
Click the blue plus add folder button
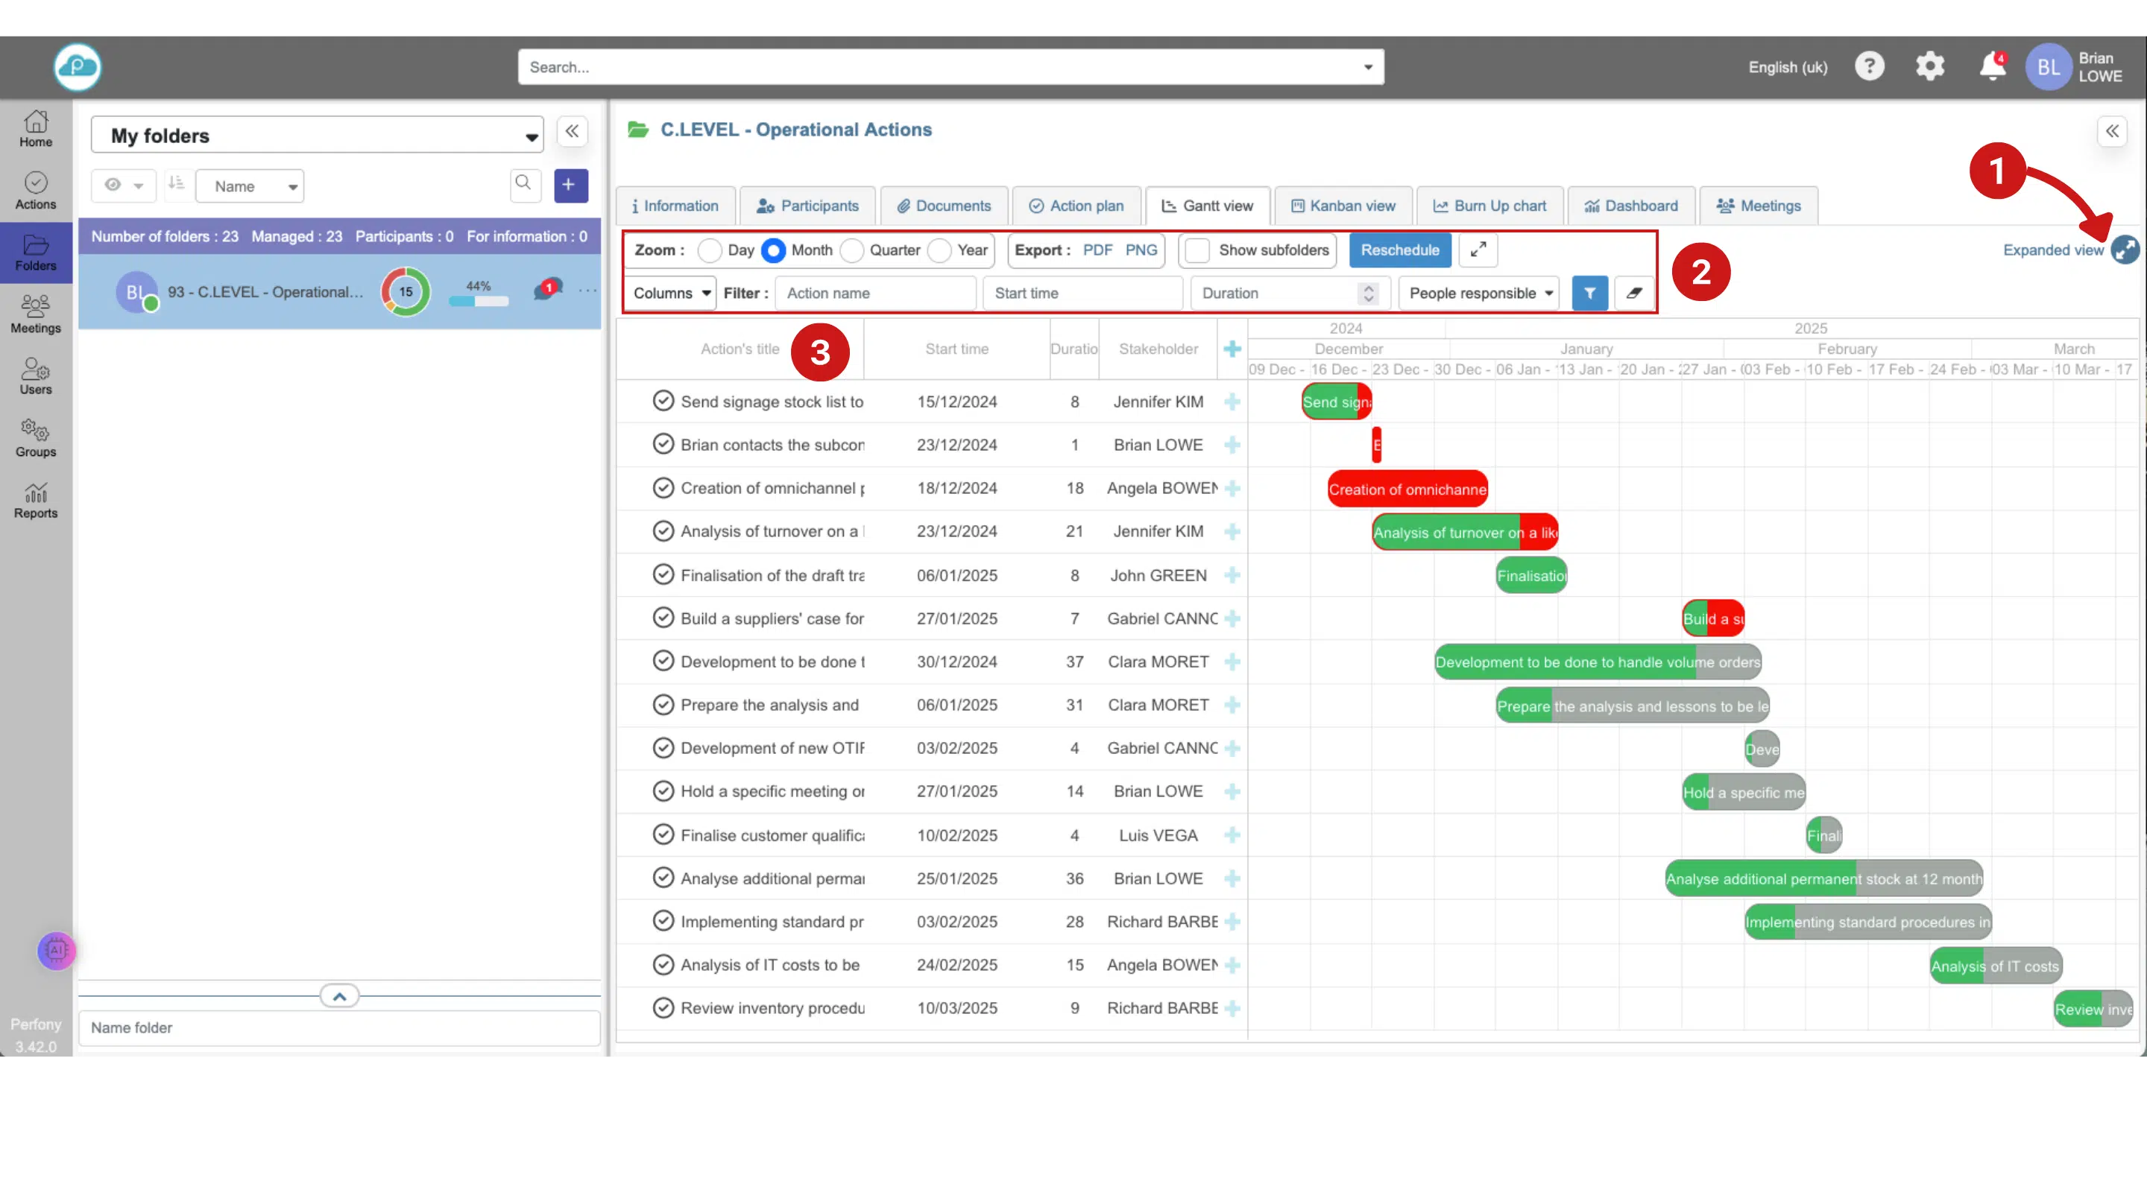570,185
